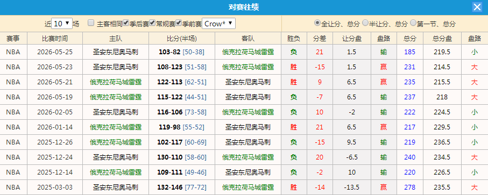
Task: Toggle the 季前赛 checkbox
Action: click(179, 23)
